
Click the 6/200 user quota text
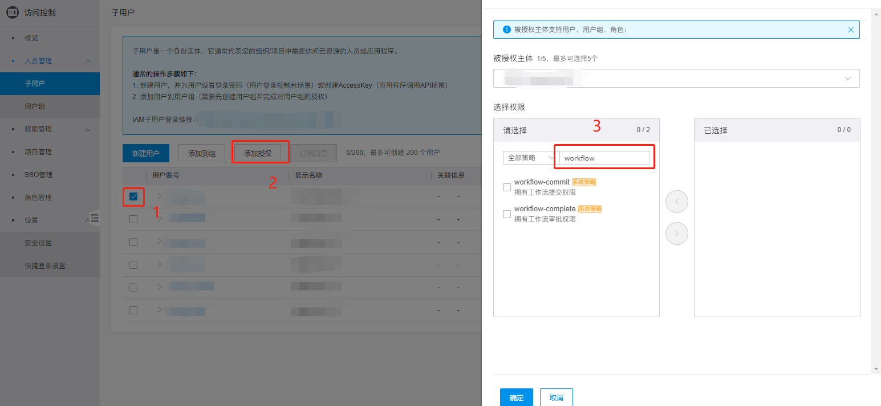[393, 153]
